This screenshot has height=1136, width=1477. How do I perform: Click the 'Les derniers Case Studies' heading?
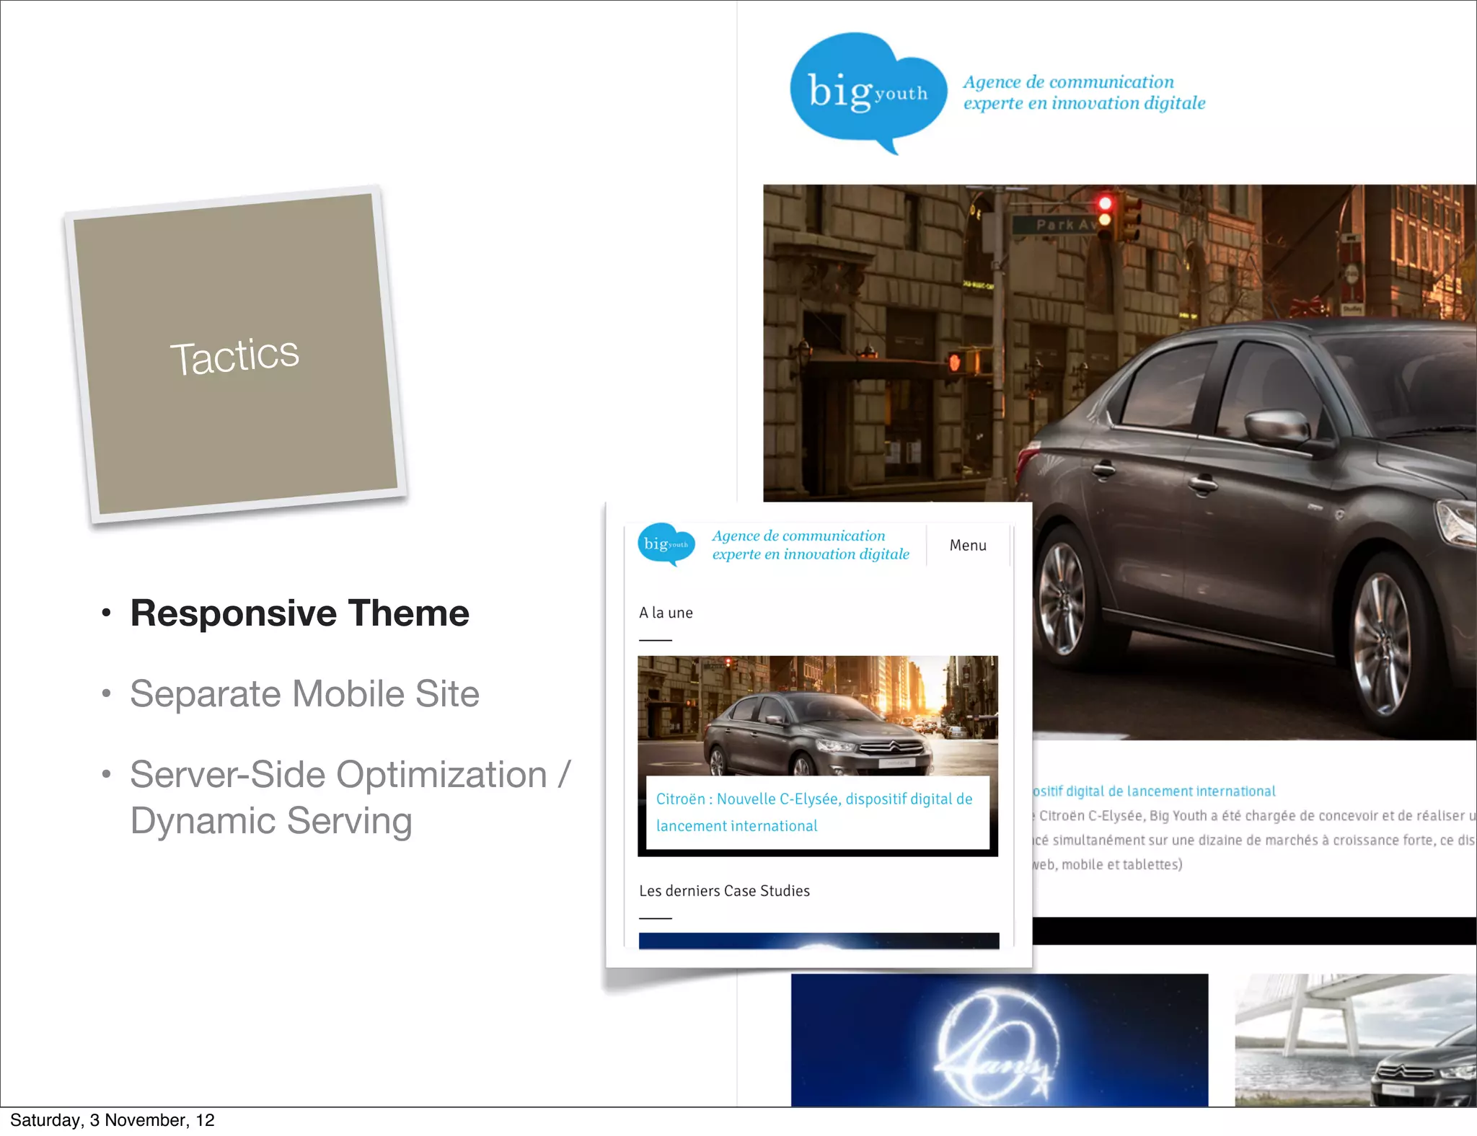pos(724,891)
